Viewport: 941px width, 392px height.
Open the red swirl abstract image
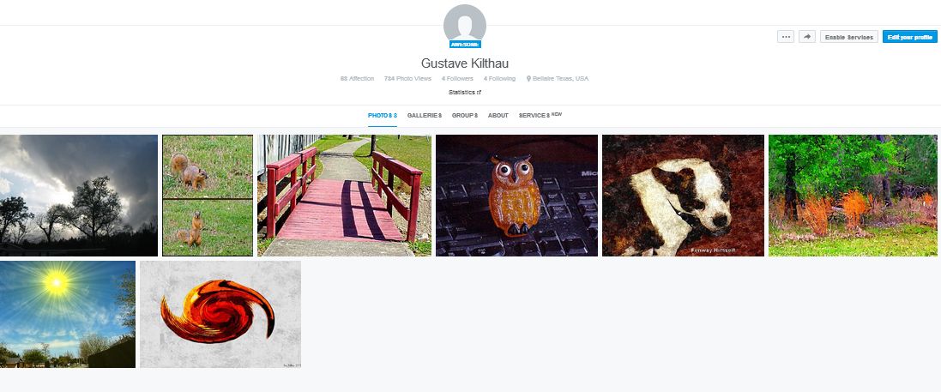220,314
